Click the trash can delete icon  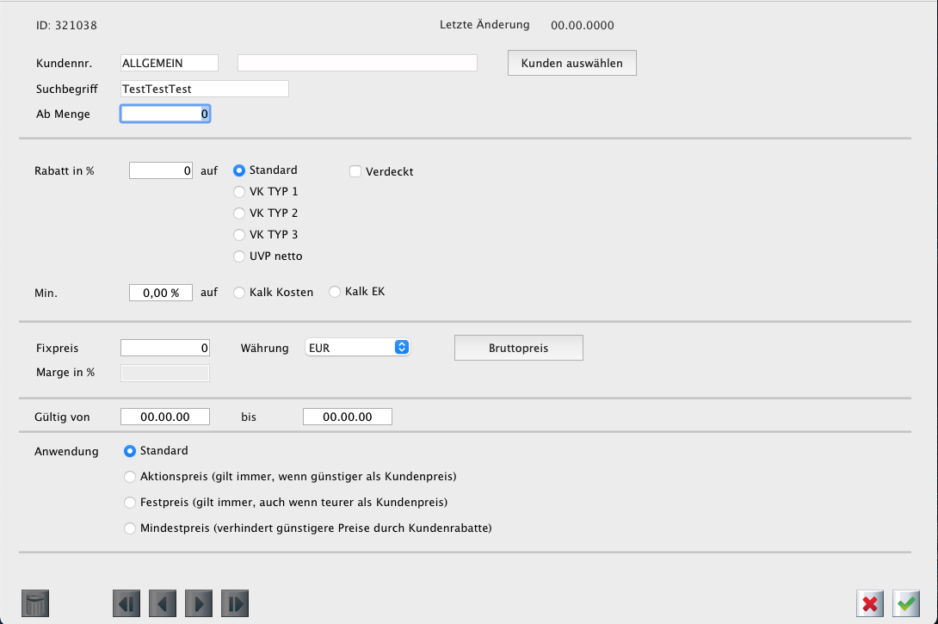click(35, 603)
